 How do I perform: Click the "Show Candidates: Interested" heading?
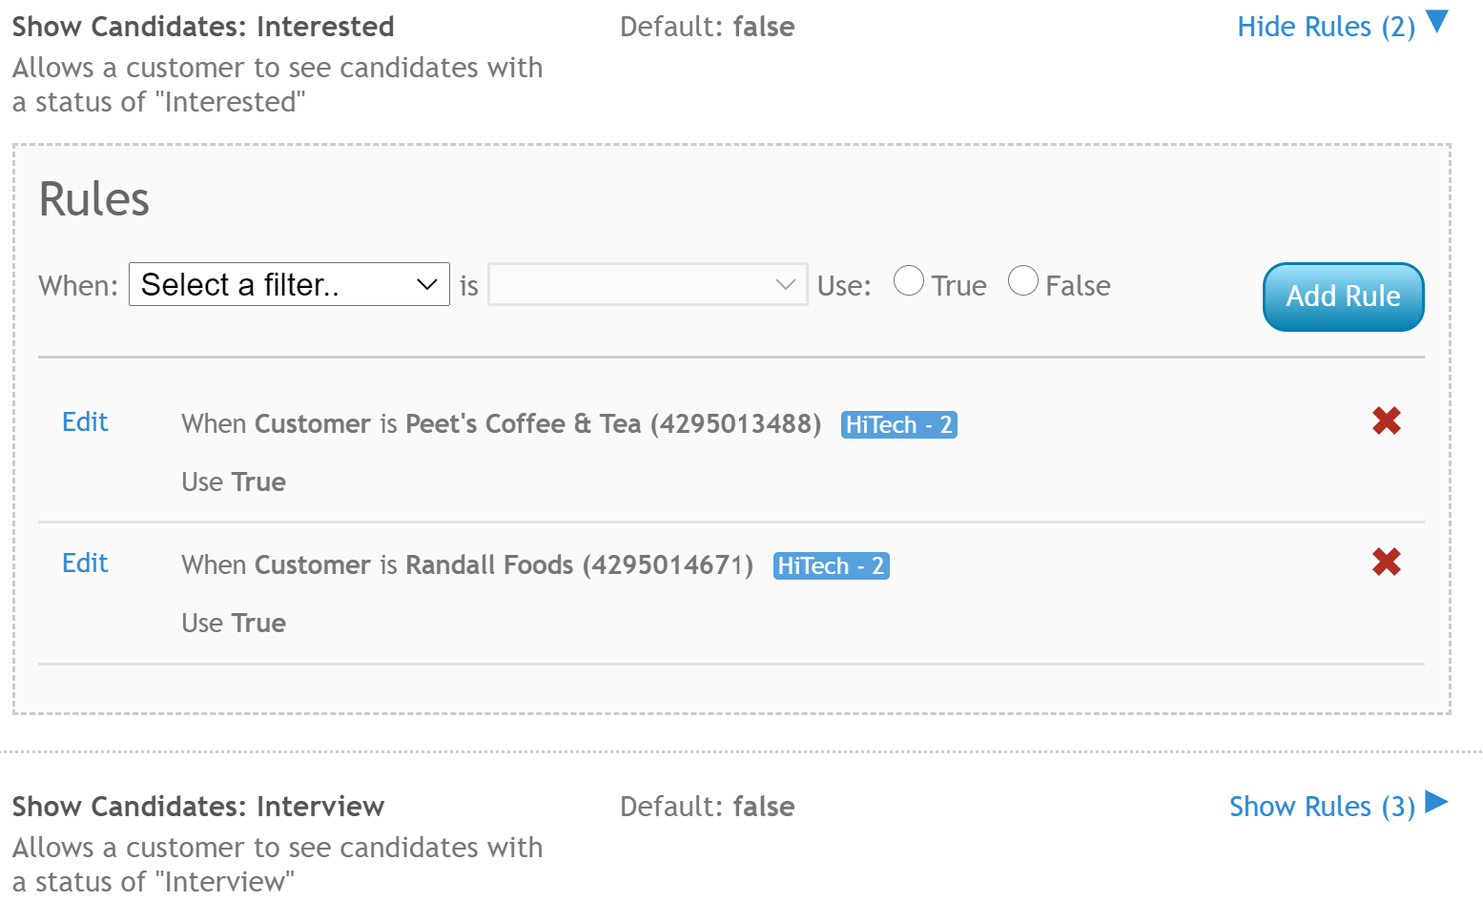[203, 27]
